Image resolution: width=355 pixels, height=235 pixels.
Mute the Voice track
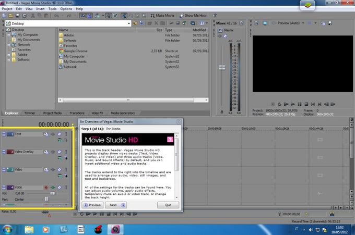[x=60, y=187]
